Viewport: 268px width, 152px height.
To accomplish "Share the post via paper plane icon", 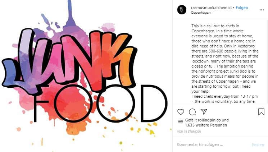I will 204,112.
